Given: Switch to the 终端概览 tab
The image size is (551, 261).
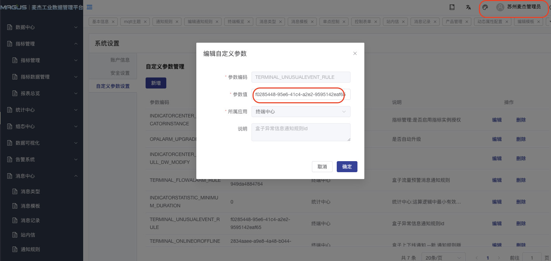Looking at the screenshot, I should pos(236,22).
